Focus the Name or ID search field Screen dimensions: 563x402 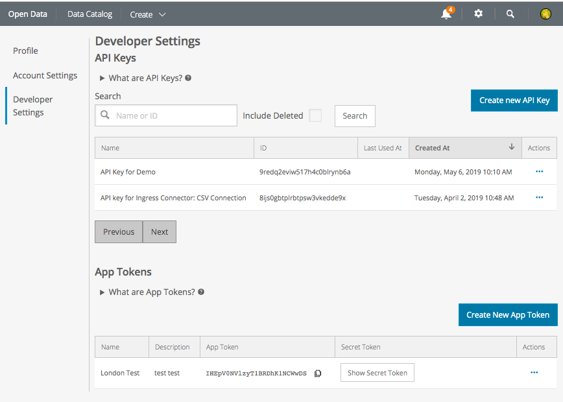[166, 115]
